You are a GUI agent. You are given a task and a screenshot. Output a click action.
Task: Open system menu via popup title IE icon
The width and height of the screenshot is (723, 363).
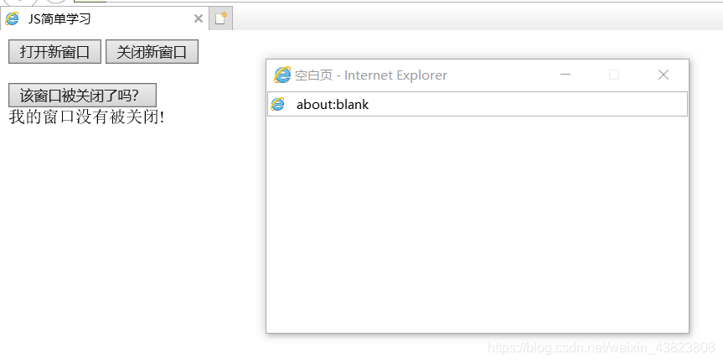[x=282, y=75]
